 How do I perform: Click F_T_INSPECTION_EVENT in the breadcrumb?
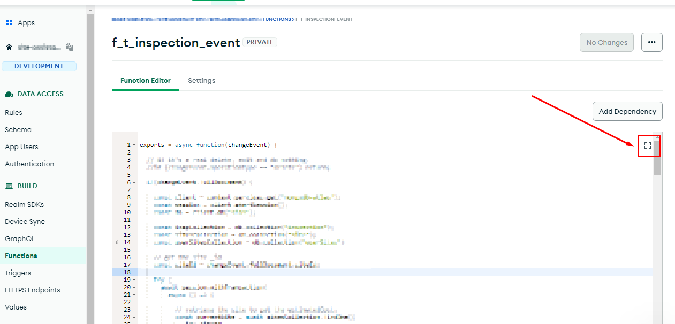[324, 19]
